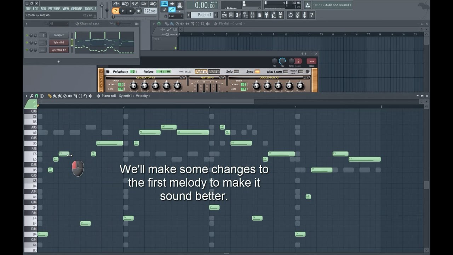Toggle the metronome icon

[x=116, y=4]
